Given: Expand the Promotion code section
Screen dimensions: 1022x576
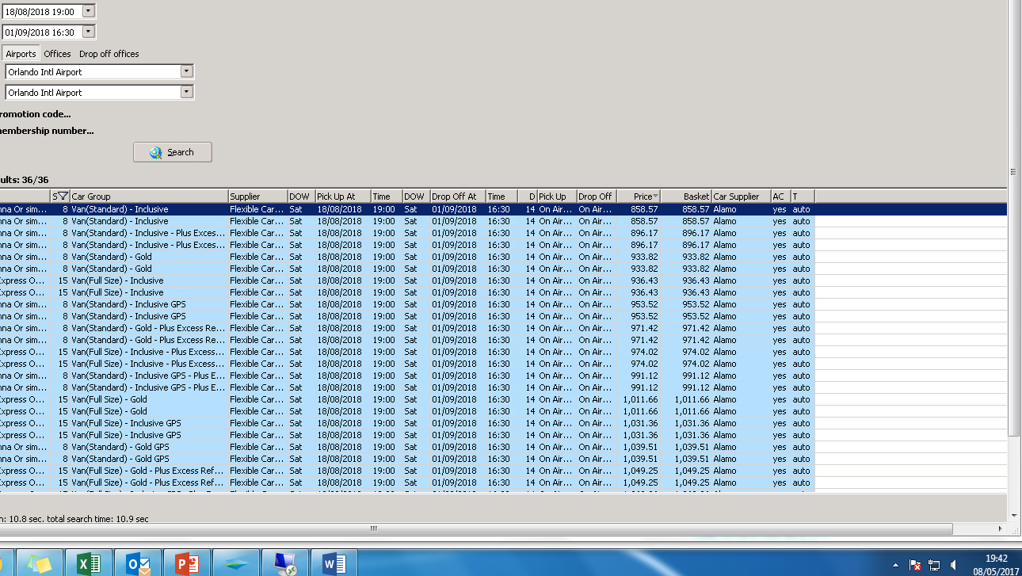Looking at the screenshot, I should coord(35,114).
